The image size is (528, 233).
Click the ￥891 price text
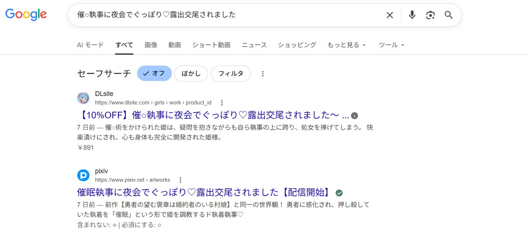(86, 148)
